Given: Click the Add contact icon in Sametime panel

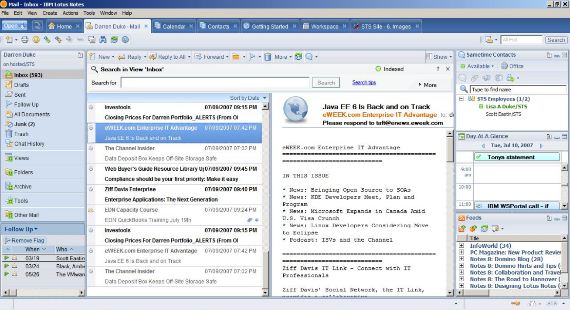Looking at the screenshot, I should click(510, 78).
